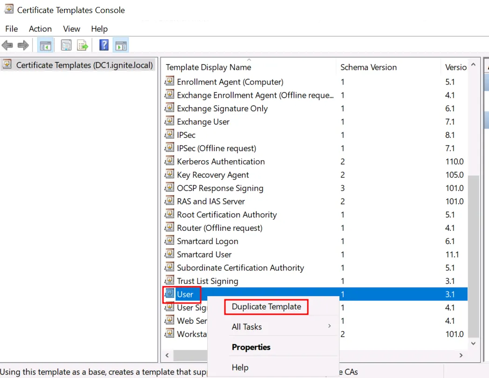This screenshot has width=489, height=378.
Task: Open the View menu in menu bar
Action: click(72, 29)
